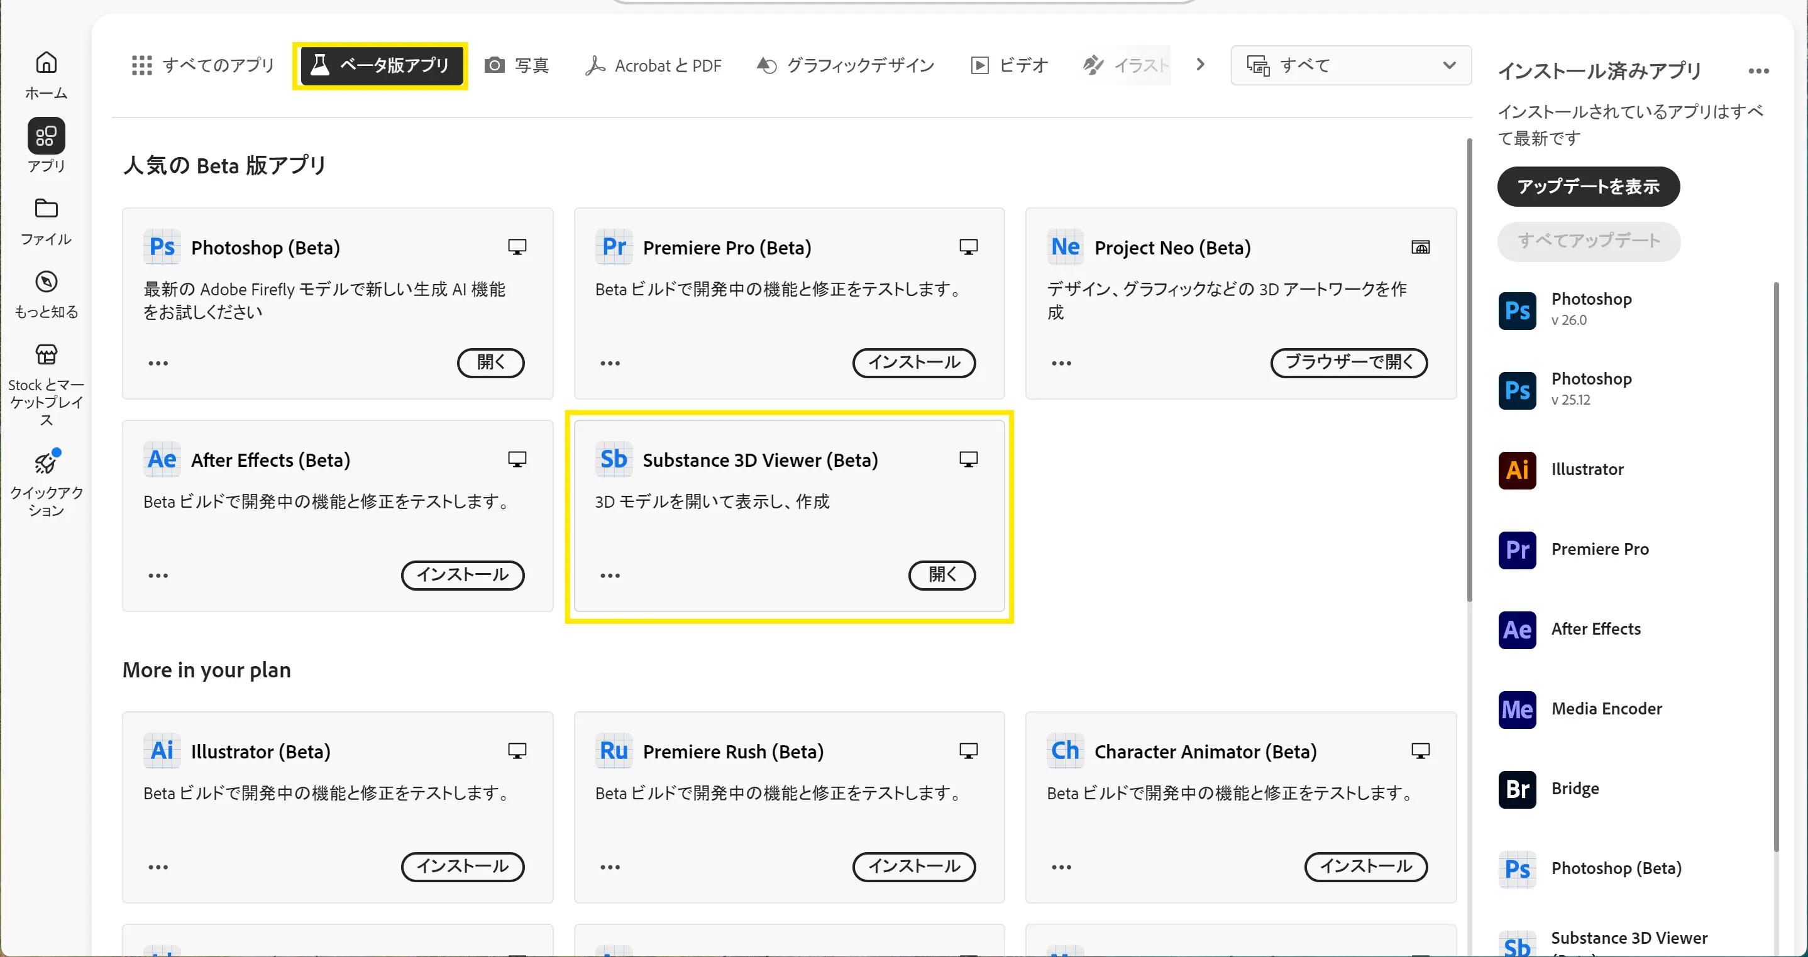Click アップデートを表示 button
The image size is (1808, 957).
(x=1589, y=186)
